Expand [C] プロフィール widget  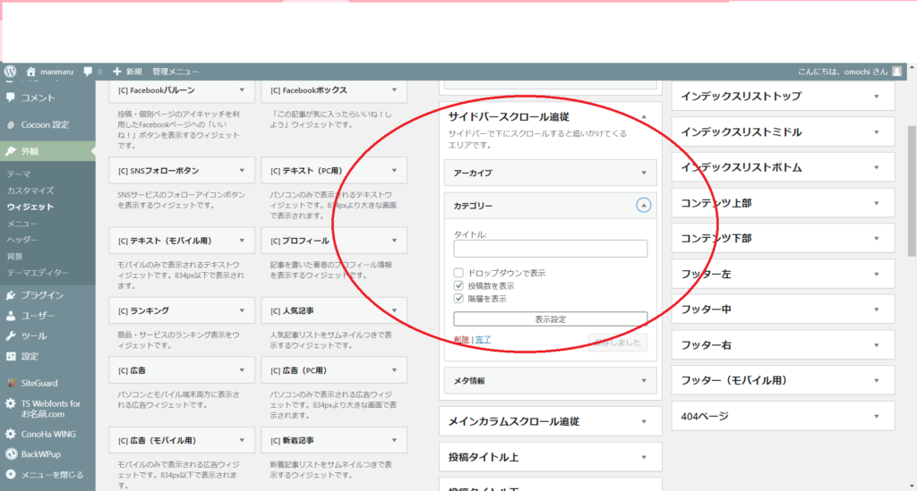tap(394, 241)
